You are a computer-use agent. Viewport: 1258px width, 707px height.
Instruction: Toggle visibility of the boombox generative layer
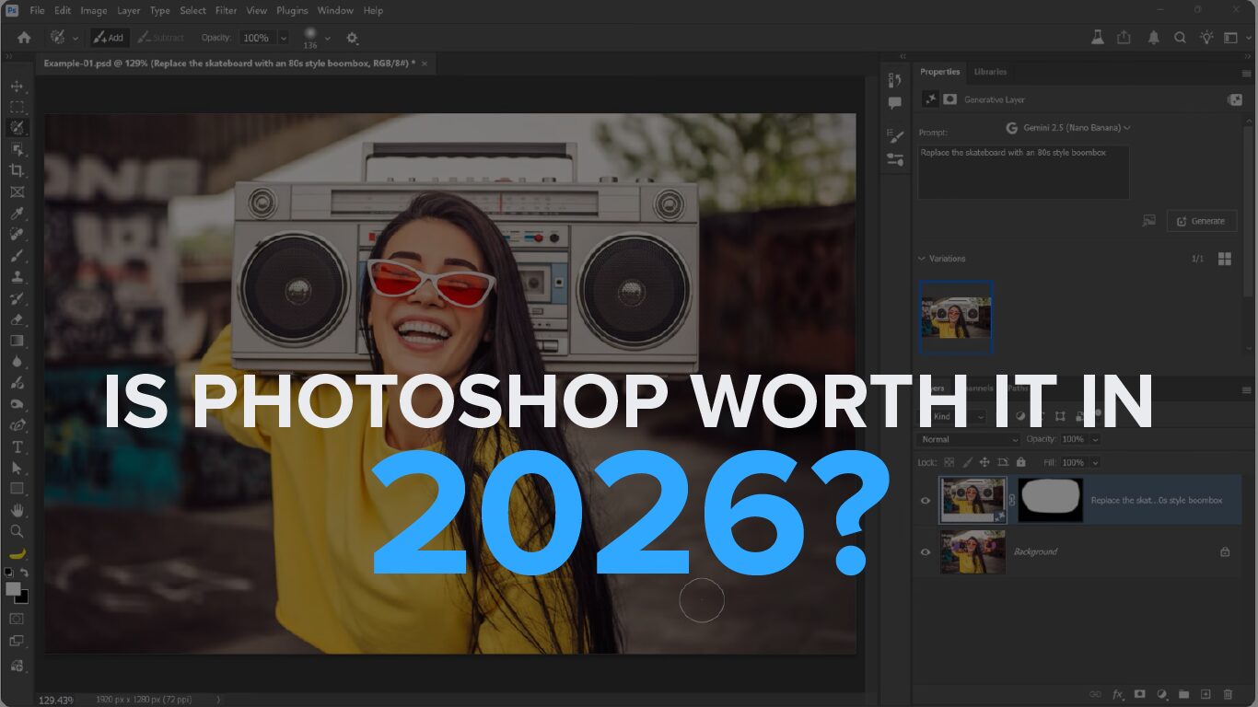926,501
